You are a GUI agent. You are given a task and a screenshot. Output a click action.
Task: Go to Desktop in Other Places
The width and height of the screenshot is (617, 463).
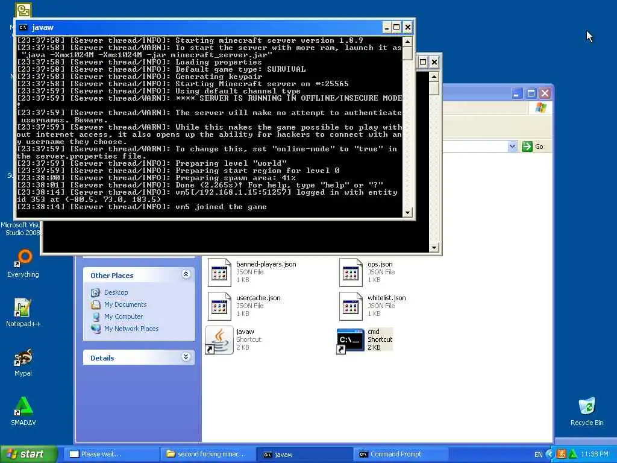(116, 292)
